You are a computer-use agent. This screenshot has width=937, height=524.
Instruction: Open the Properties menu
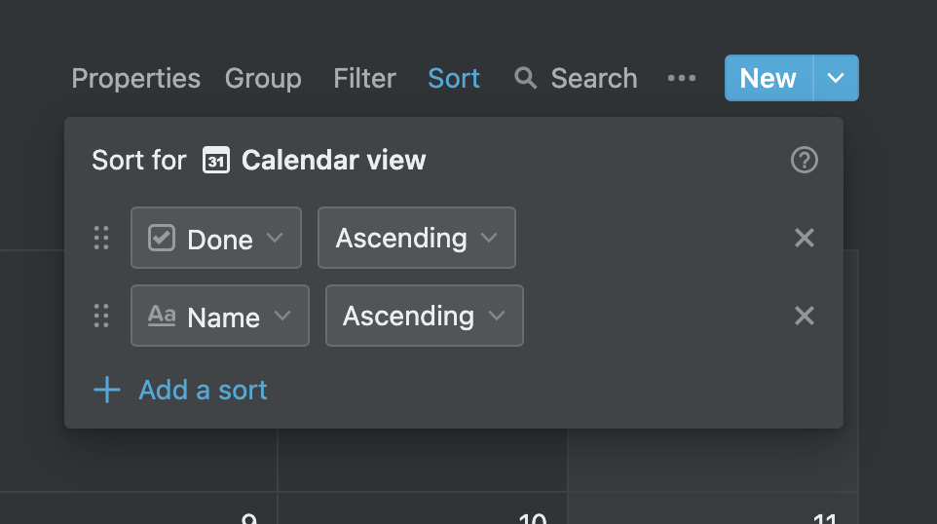pos(135,78)
